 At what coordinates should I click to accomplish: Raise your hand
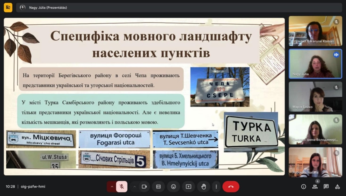(x=204, y=187)
